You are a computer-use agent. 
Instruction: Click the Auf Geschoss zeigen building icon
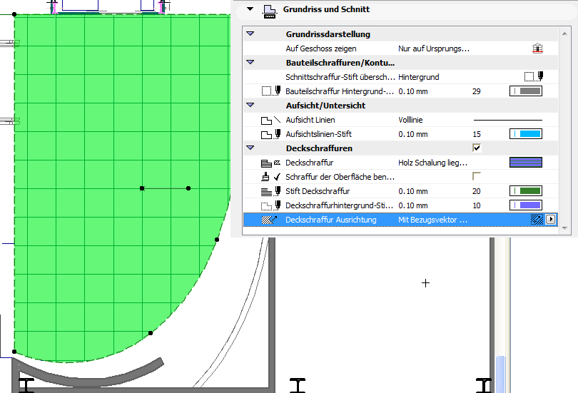tap(537, 49)
